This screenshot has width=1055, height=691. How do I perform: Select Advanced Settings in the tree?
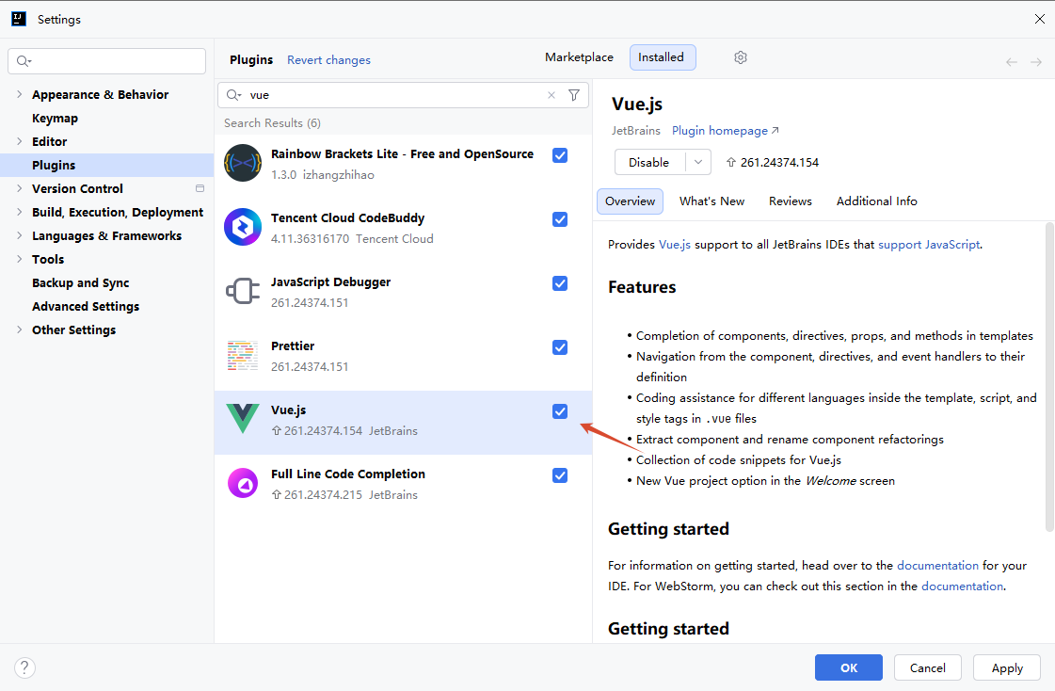86,306
